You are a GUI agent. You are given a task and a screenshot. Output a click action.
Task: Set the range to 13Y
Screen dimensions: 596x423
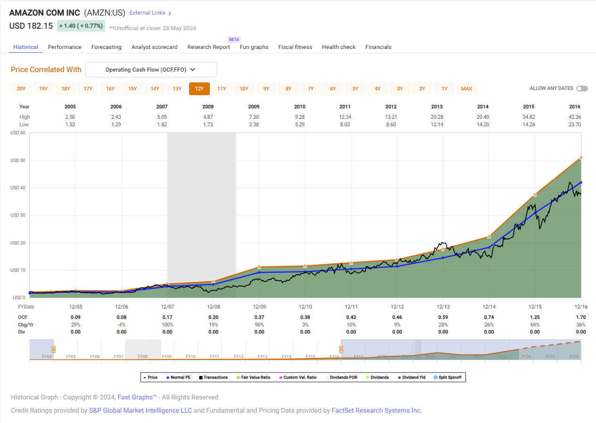point(177,89)
